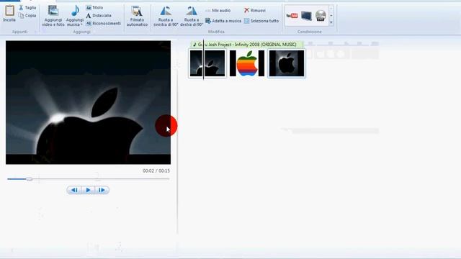Click Taglia cut command

pyautogui.click(x=27, y=8)
